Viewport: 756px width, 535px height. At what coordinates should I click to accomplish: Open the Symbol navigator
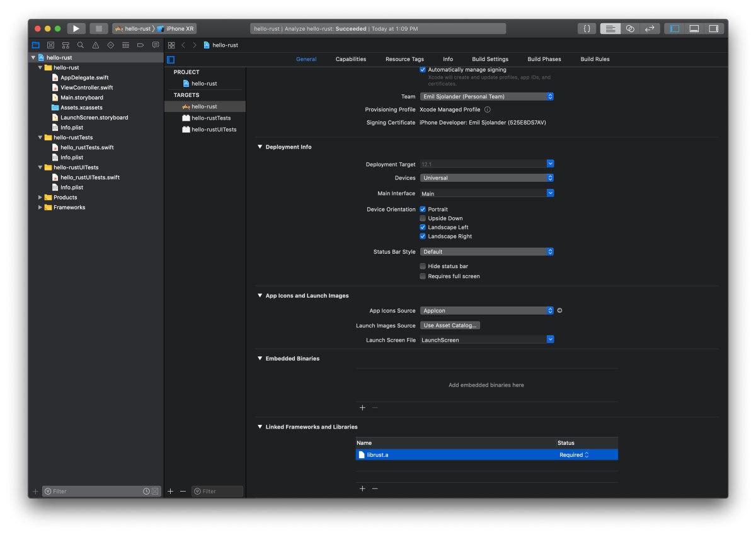(66, 45)
